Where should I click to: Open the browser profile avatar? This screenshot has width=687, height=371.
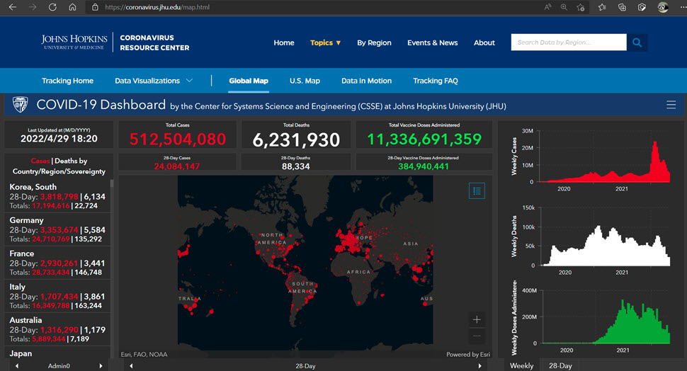click(663, 7)
